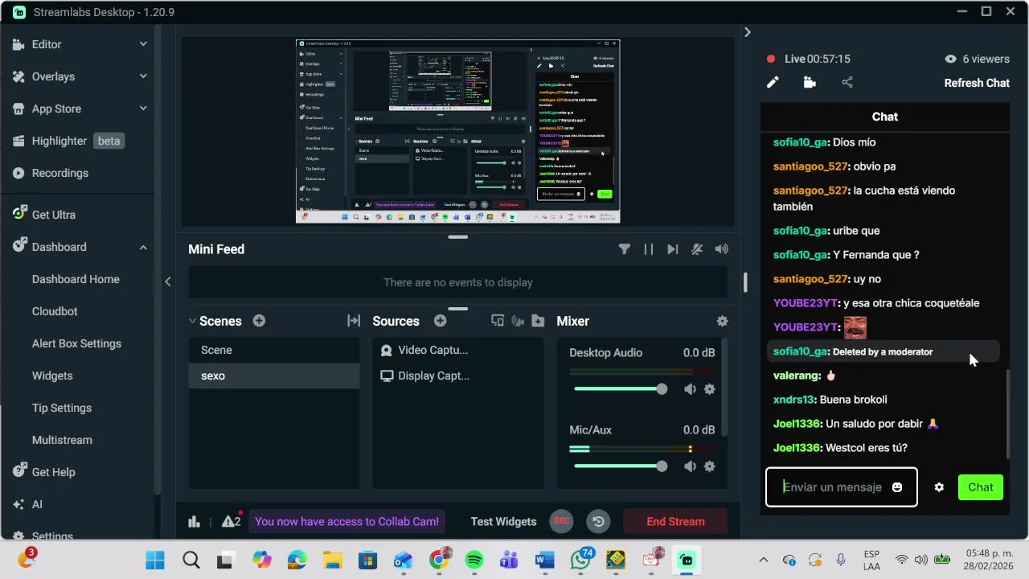Open Mic/Aux source settings gear
The width and height of the screenshot is (1029, 579).
[709, 466]
